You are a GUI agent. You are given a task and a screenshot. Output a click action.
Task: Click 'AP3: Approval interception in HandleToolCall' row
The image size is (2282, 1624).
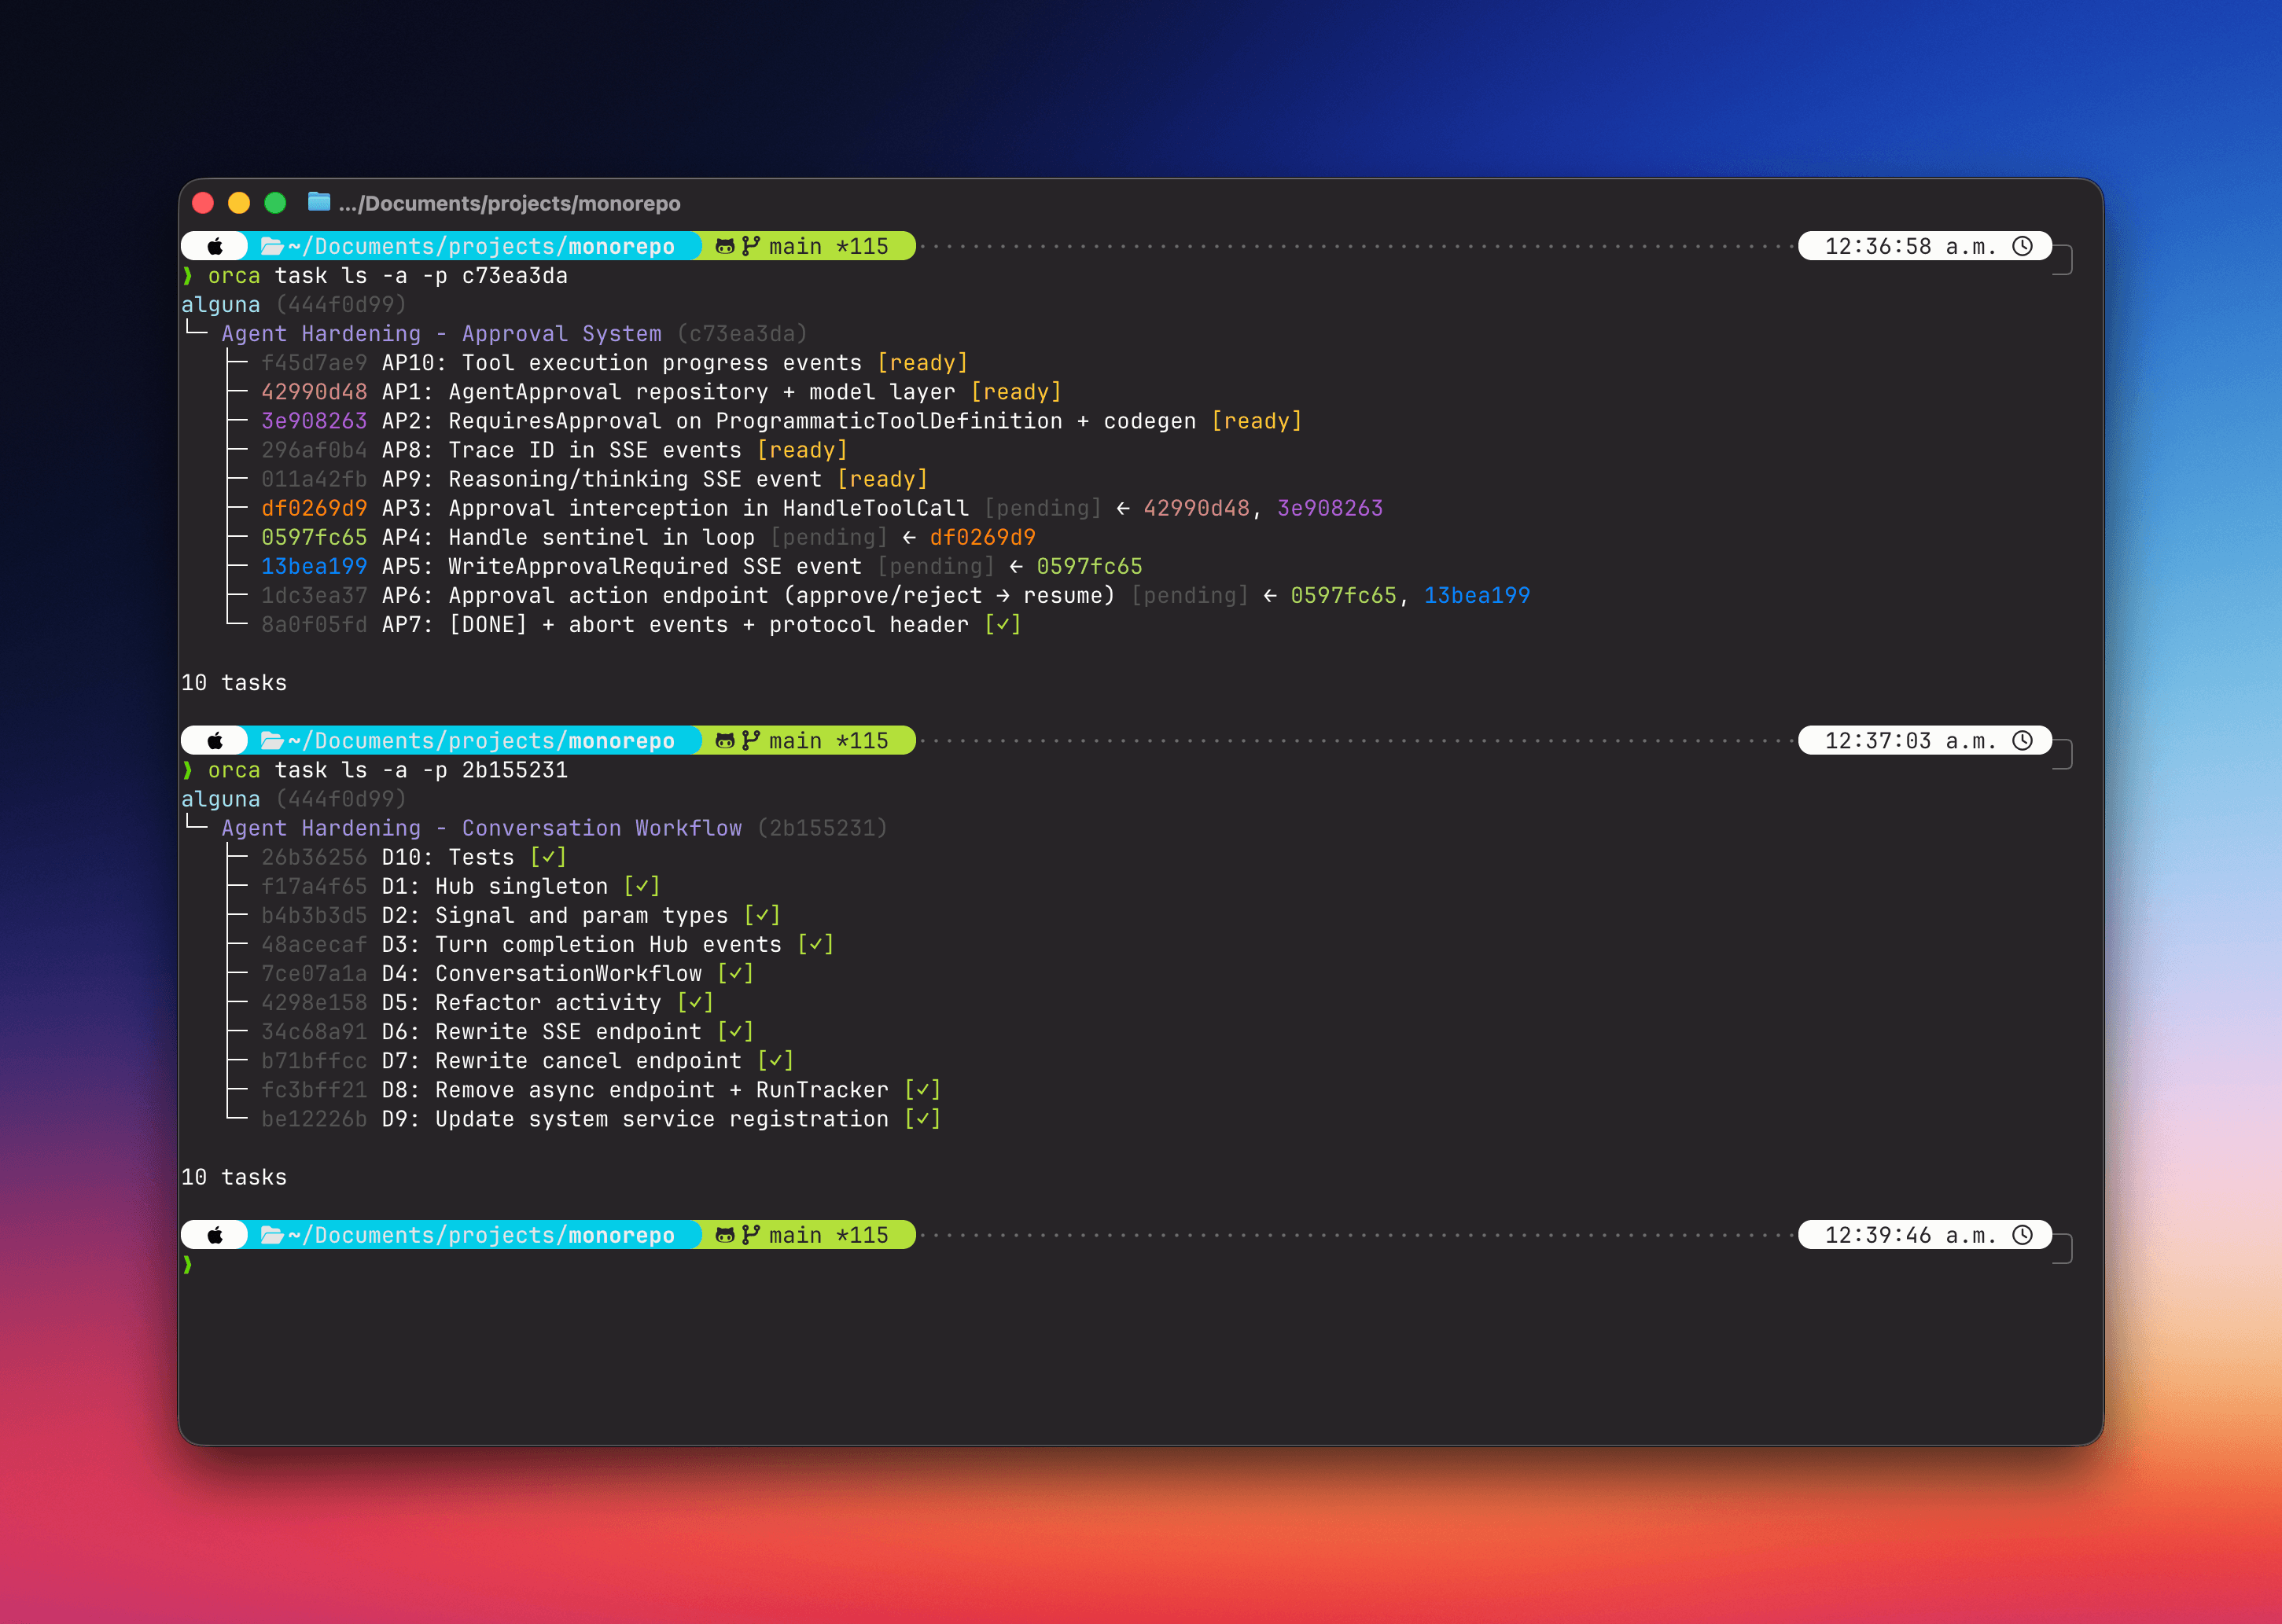822,508
